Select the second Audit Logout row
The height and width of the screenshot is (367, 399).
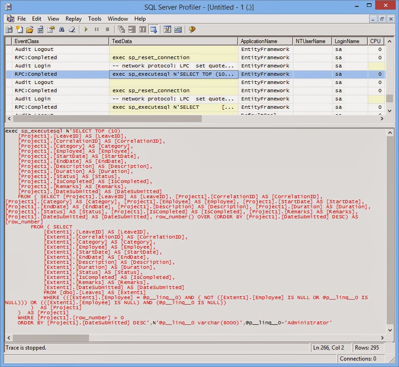click(195, 83)
